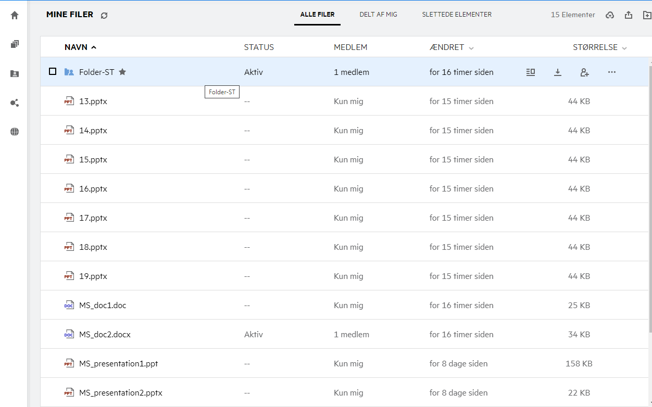Click the create new folder icon
This screenshot has height=407, width=652.
pyautogui.click(x=647, y=15)
